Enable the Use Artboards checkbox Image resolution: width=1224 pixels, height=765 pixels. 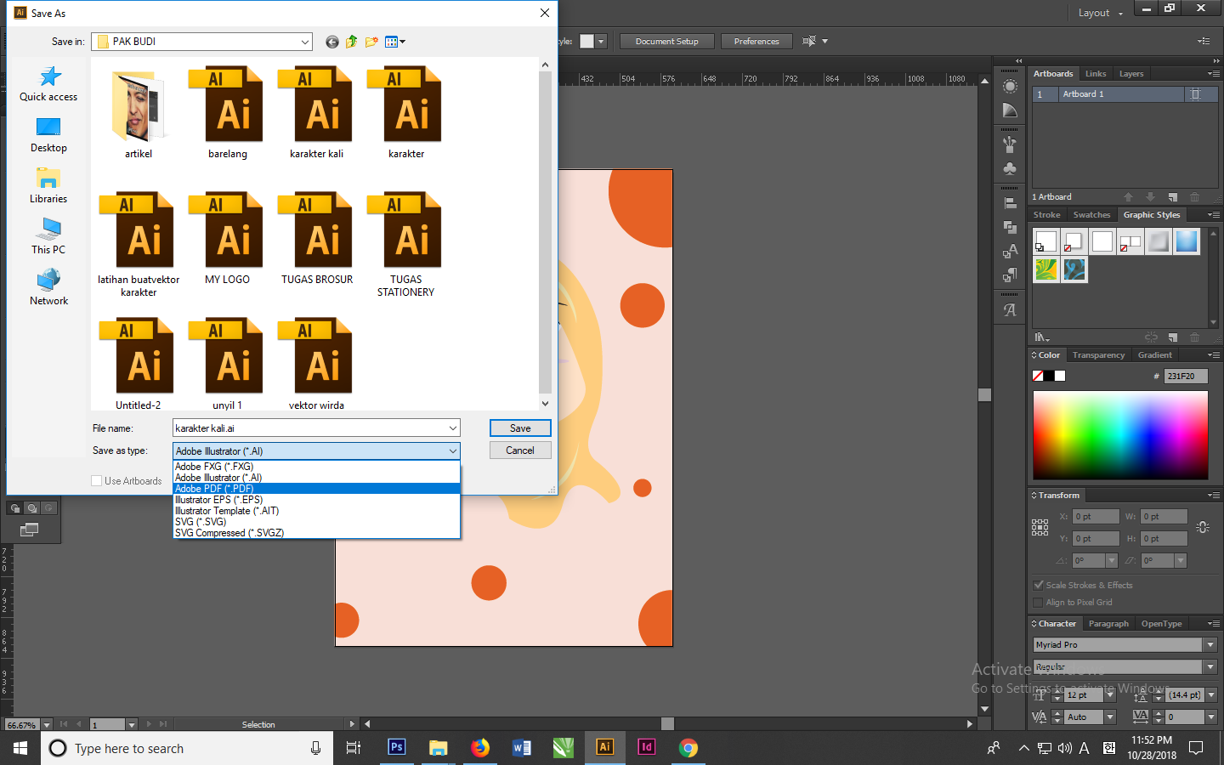97,480
